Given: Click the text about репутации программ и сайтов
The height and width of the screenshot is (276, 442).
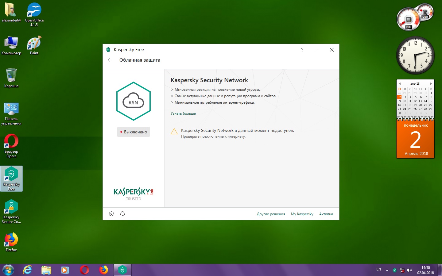Looking at the screenshot, I should coord(226,96).
